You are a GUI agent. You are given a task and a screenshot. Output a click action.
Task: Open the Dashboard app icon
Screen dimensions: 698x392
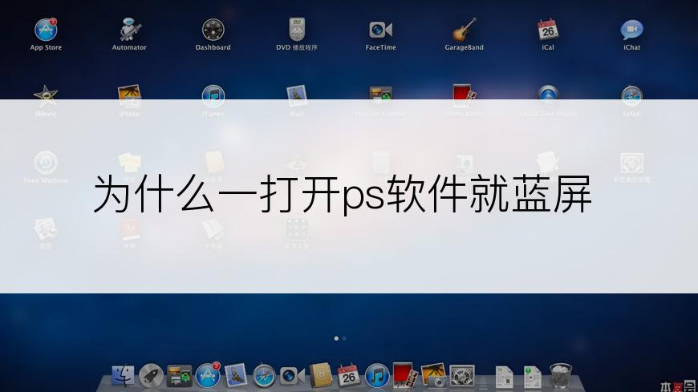(x=213, y=30)
